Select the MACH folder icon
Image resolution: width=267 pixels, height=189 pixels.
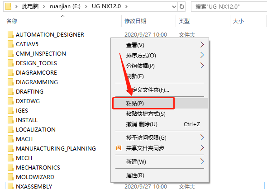(10, 139)
